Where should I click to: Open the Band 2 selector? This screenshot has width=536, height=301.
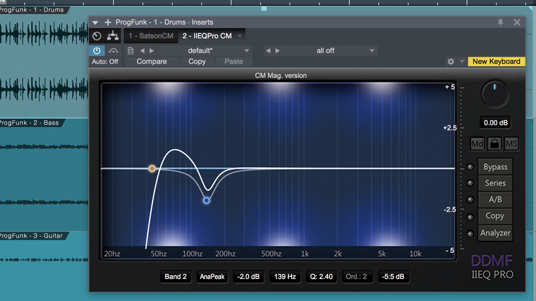click(x=176, y=277)
